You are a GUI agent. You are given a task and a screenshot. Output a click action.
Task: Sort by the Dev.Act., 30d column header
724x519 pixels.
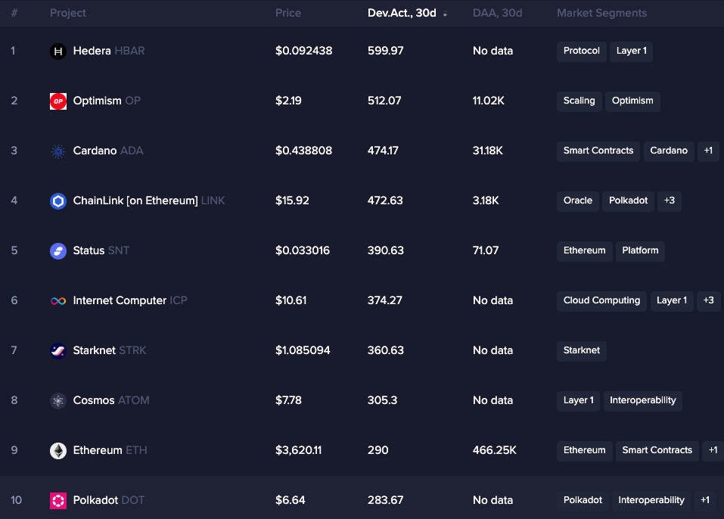[402, 13]
